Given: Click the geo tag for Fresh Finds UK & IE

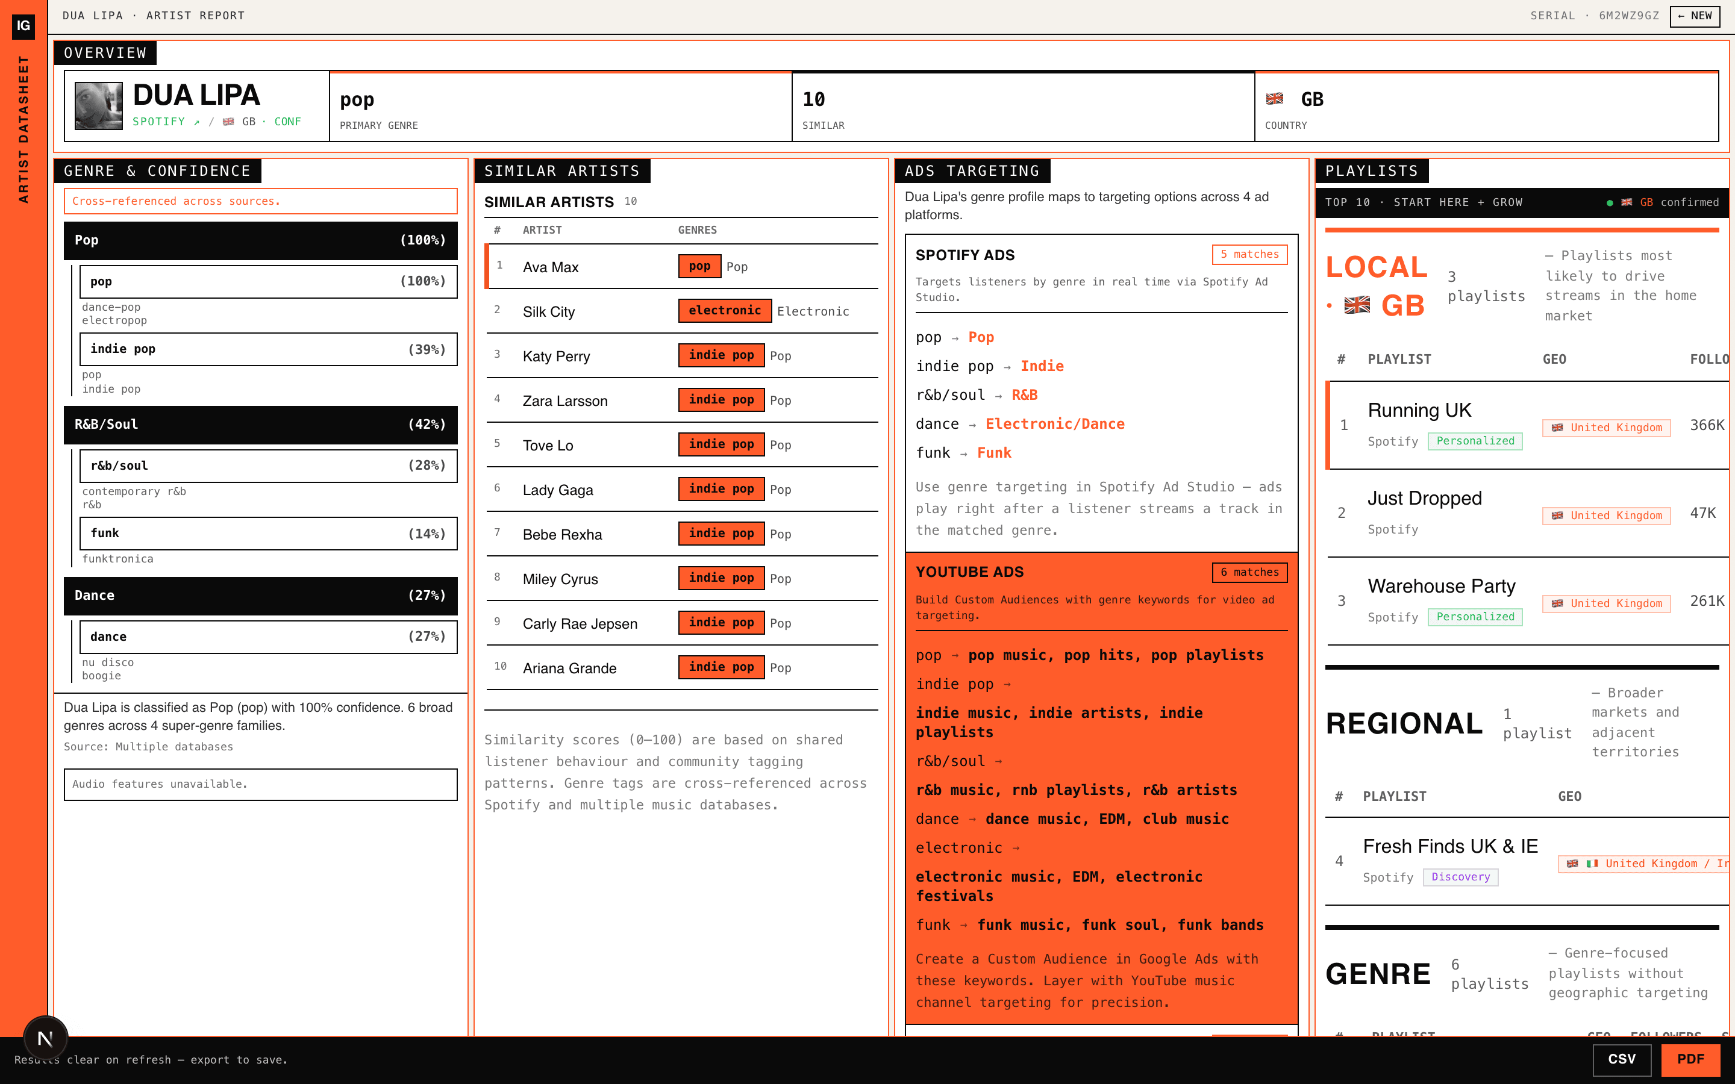Looking at the screenshot, I should [1645, 864].
